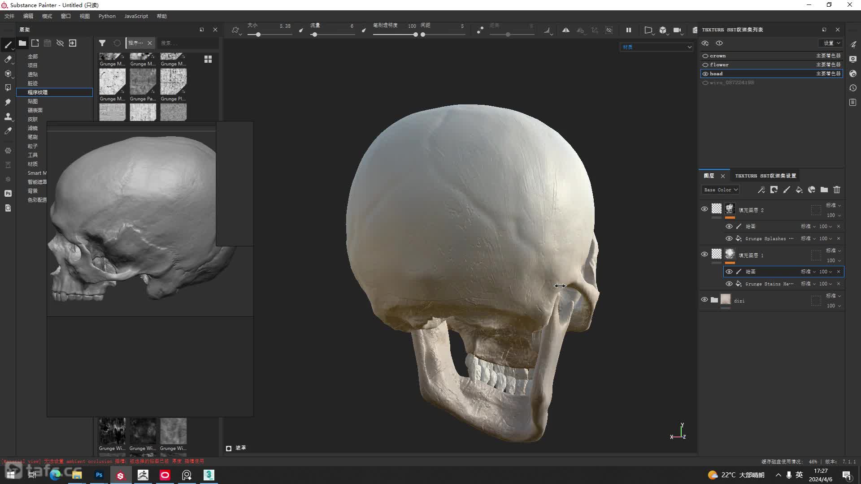The width and height of the screenshot is (861, 484).
Task: Open the 文件 menu
Action: pos(9,16)
